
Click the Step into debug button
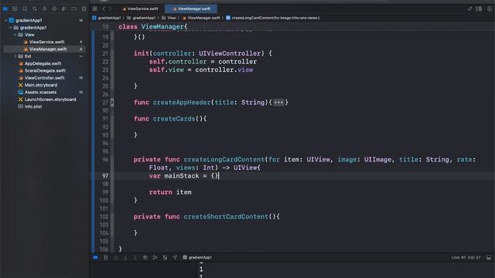125,257
